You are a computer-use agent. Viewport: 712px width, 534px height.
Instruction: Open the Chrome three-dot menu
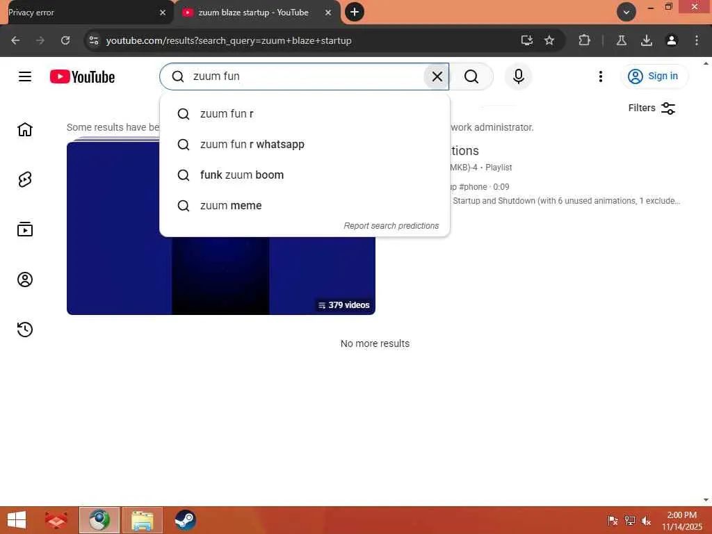click(697, 40)
